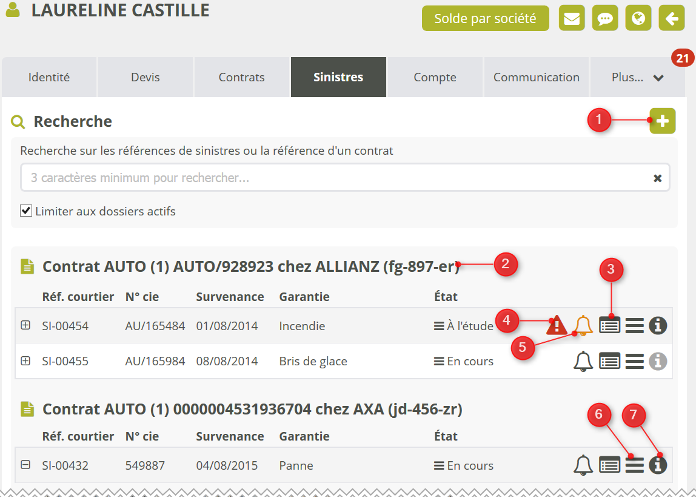Click the chat bubble message icon
Image resolution: width=696 pixels, height=497 pixels.
(604, 18)
